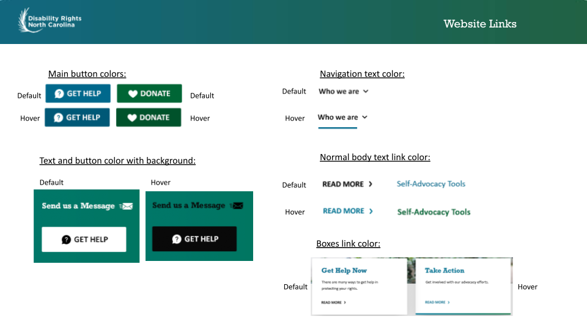Click the white GET HELP button
Image resolution: width=587 pixels, height=330 pixels.
tap(84, 240)
